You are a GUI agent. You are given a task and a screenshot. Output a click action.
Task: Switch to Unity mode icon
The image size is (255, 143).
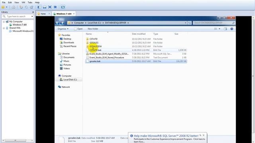point(55,7)
